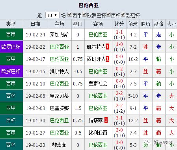The width and height of the screenshot is (177, 150).
Task: Click corner count 5-10 in 皇家贝蒂 row
Action: click(133, 96)
